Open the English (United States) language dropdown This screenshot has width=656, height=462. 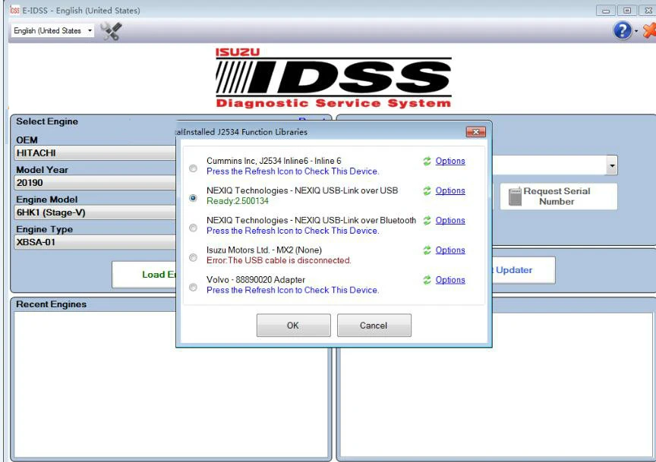52,30
